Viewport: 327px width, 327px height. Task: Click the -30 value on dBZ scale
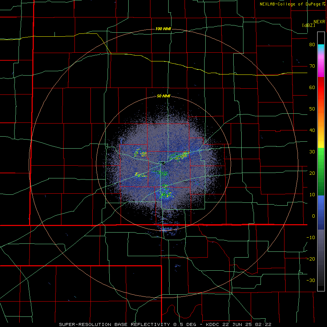(311, 280)
